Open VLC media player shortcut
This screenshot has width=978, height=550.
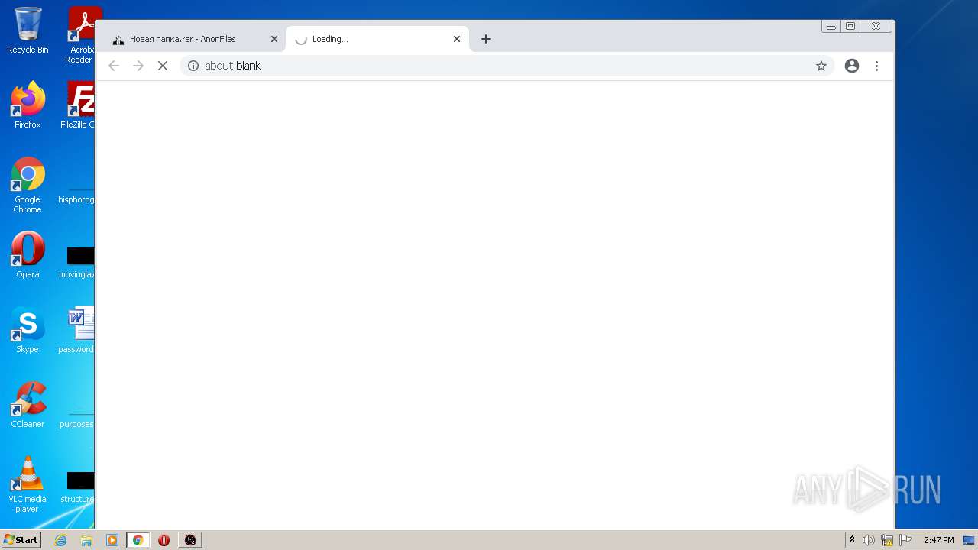click(x=28, y=484)
